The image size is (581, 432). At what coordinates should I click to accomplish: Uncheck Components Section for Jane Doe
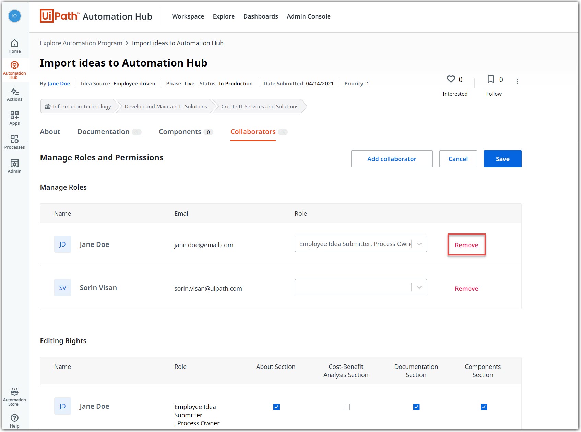pyautogui.click(x=484, y=407)
